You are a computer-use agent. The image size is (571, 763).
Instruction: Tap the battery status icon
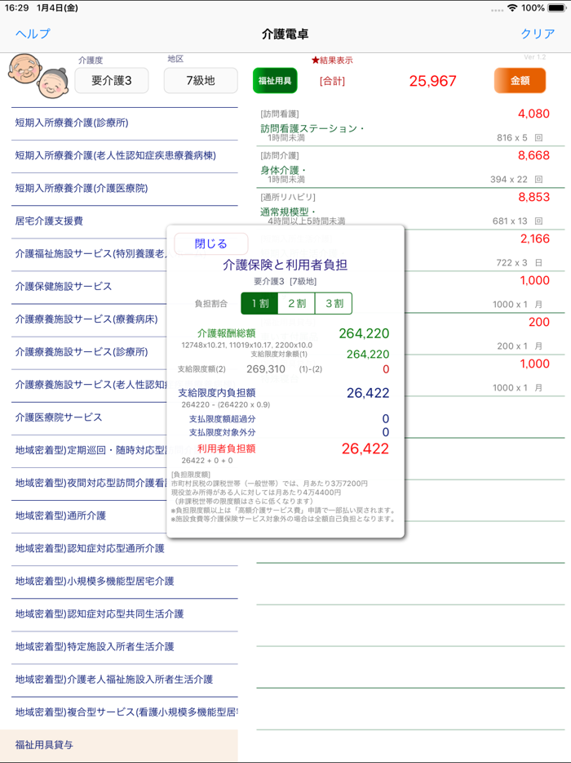pos(556,8)
